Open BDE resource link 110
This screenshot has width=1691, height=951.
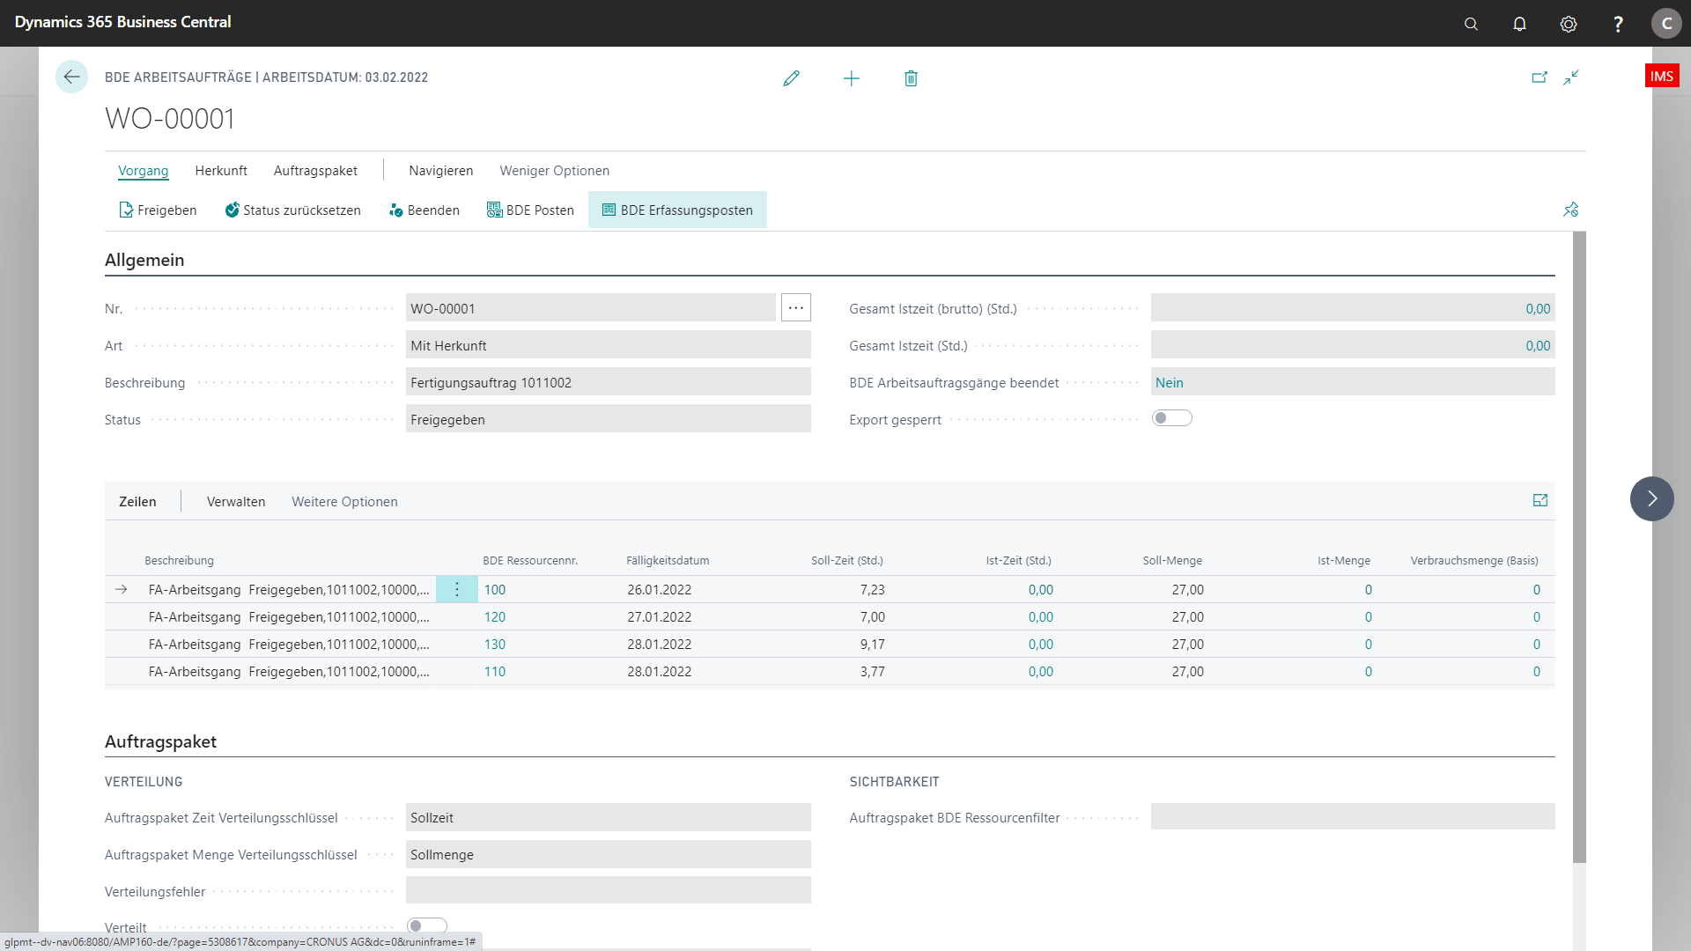click(495, 672)
